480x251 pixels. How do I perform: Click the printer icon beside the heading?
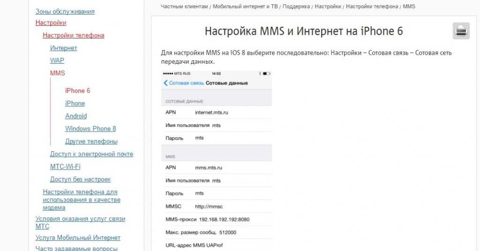461,31
